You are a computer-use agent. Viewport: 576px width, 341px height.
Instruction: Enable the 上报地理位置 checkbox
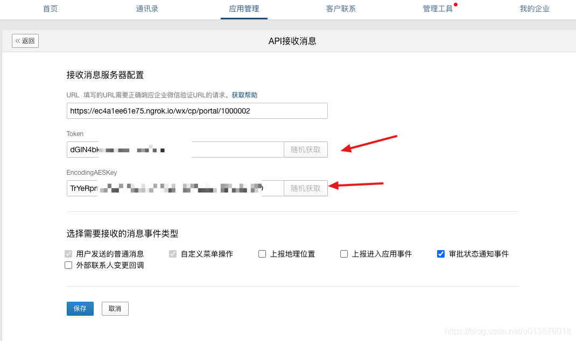pyautogui.click(x=262, y=253)
